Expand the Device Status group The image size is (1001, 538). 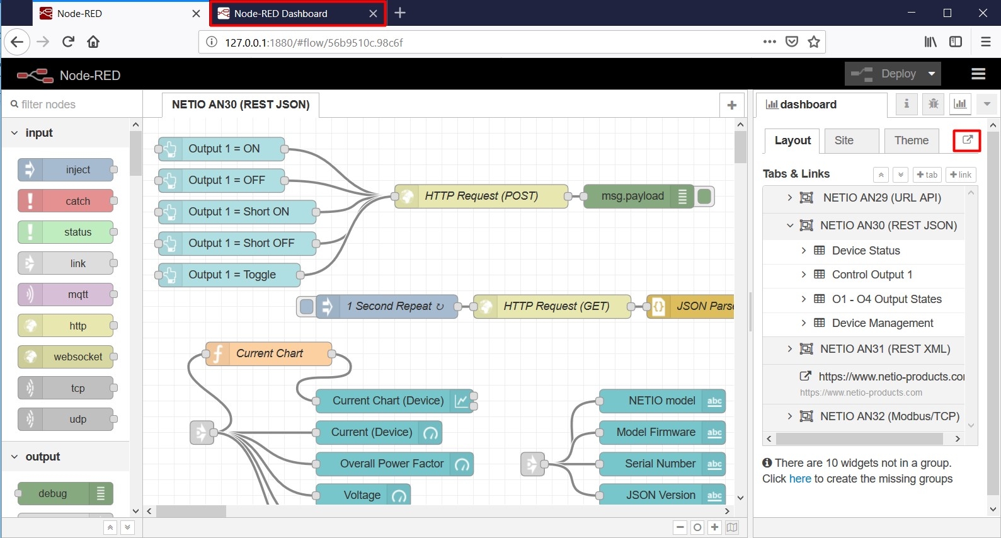coord(803,251)
